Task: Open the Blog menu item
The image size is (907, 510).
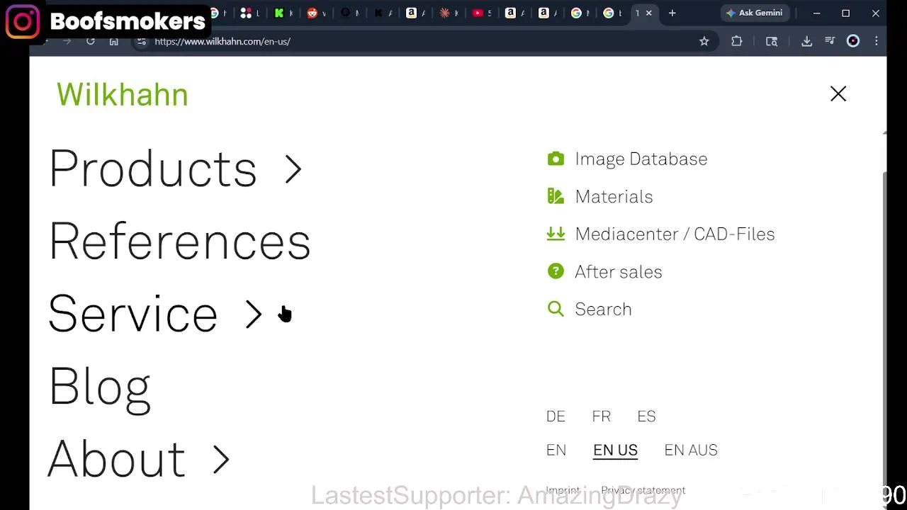Action: (x=100, y=387)
